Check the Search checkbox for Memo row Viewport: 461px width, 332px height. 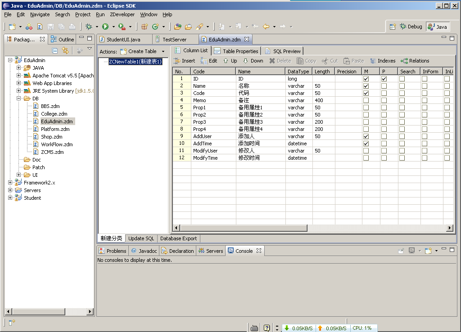tap(402, 100)
